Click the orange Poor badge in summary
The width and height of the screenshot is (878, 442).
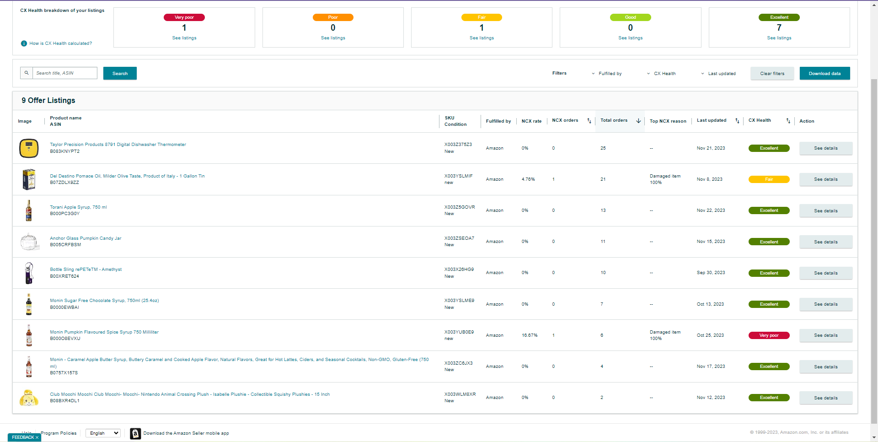coord(333,17)
